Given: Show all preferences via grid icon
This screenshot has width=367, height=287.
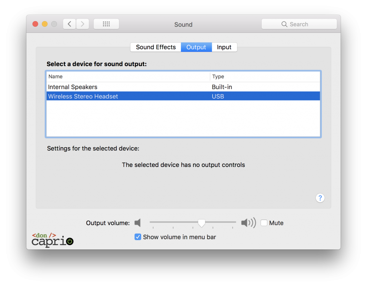Looking at the screenshot, I should pos(106,24).
